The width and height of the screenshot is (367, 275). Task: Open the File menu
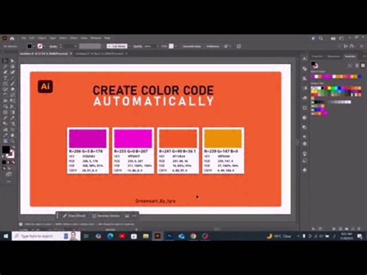click(23, 38)
